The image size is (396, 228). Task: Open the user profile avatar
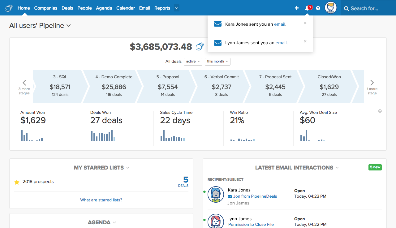point(331,8)
